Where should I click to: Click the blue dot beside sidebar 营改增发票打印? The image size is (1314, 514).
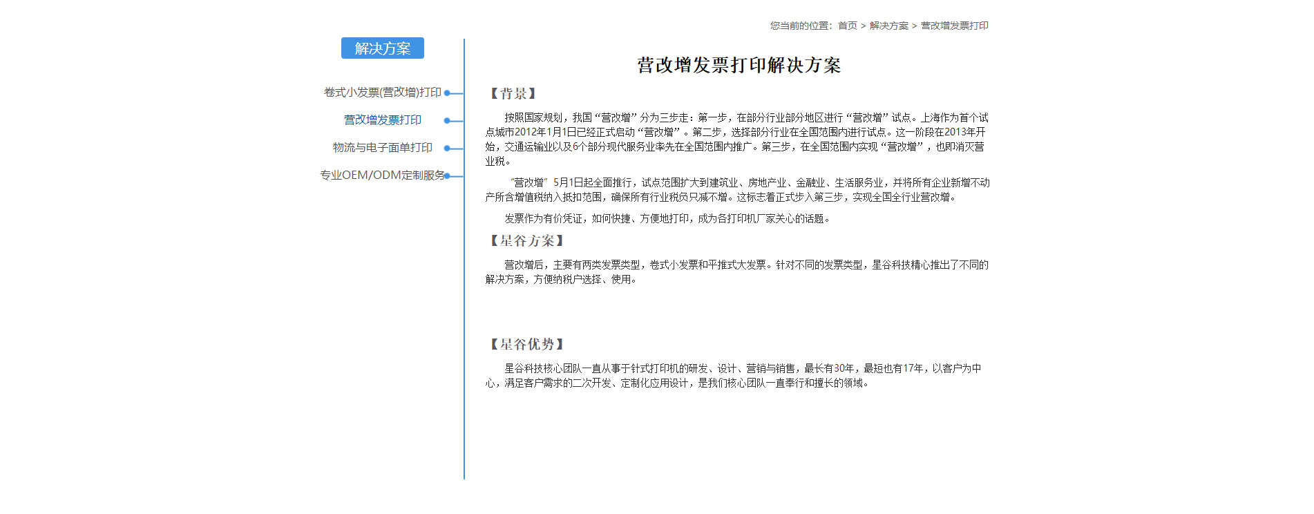pos(447,121)
